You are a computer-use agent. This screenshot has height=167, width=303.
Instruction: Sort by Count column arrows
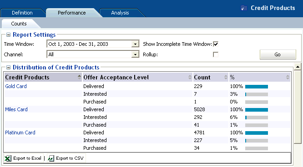pos(226,77)
